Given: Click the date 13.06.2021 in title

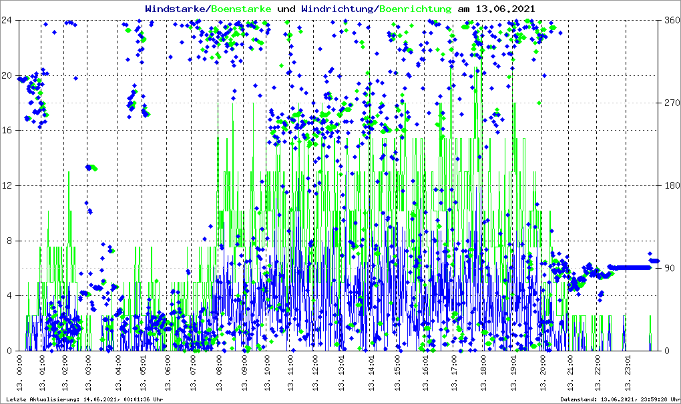Looking at the screenshot, I should (x=505, y=9).
